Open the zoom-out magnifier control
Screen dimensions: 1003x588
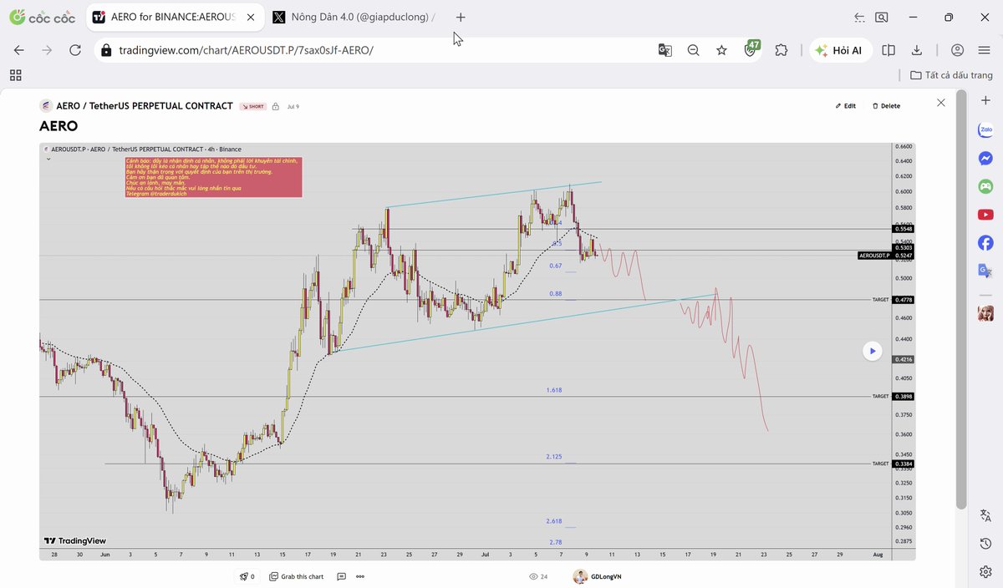pyautogui.click(x=693, y=50)
